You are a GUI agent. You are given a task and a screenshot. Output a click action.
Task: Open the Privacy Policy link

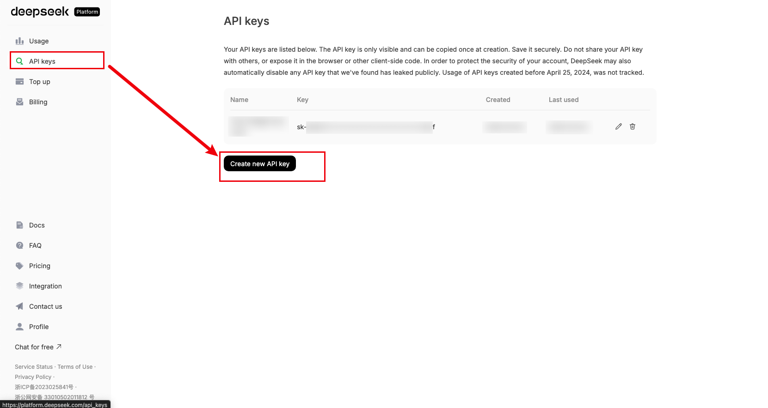tap(33, 377)
